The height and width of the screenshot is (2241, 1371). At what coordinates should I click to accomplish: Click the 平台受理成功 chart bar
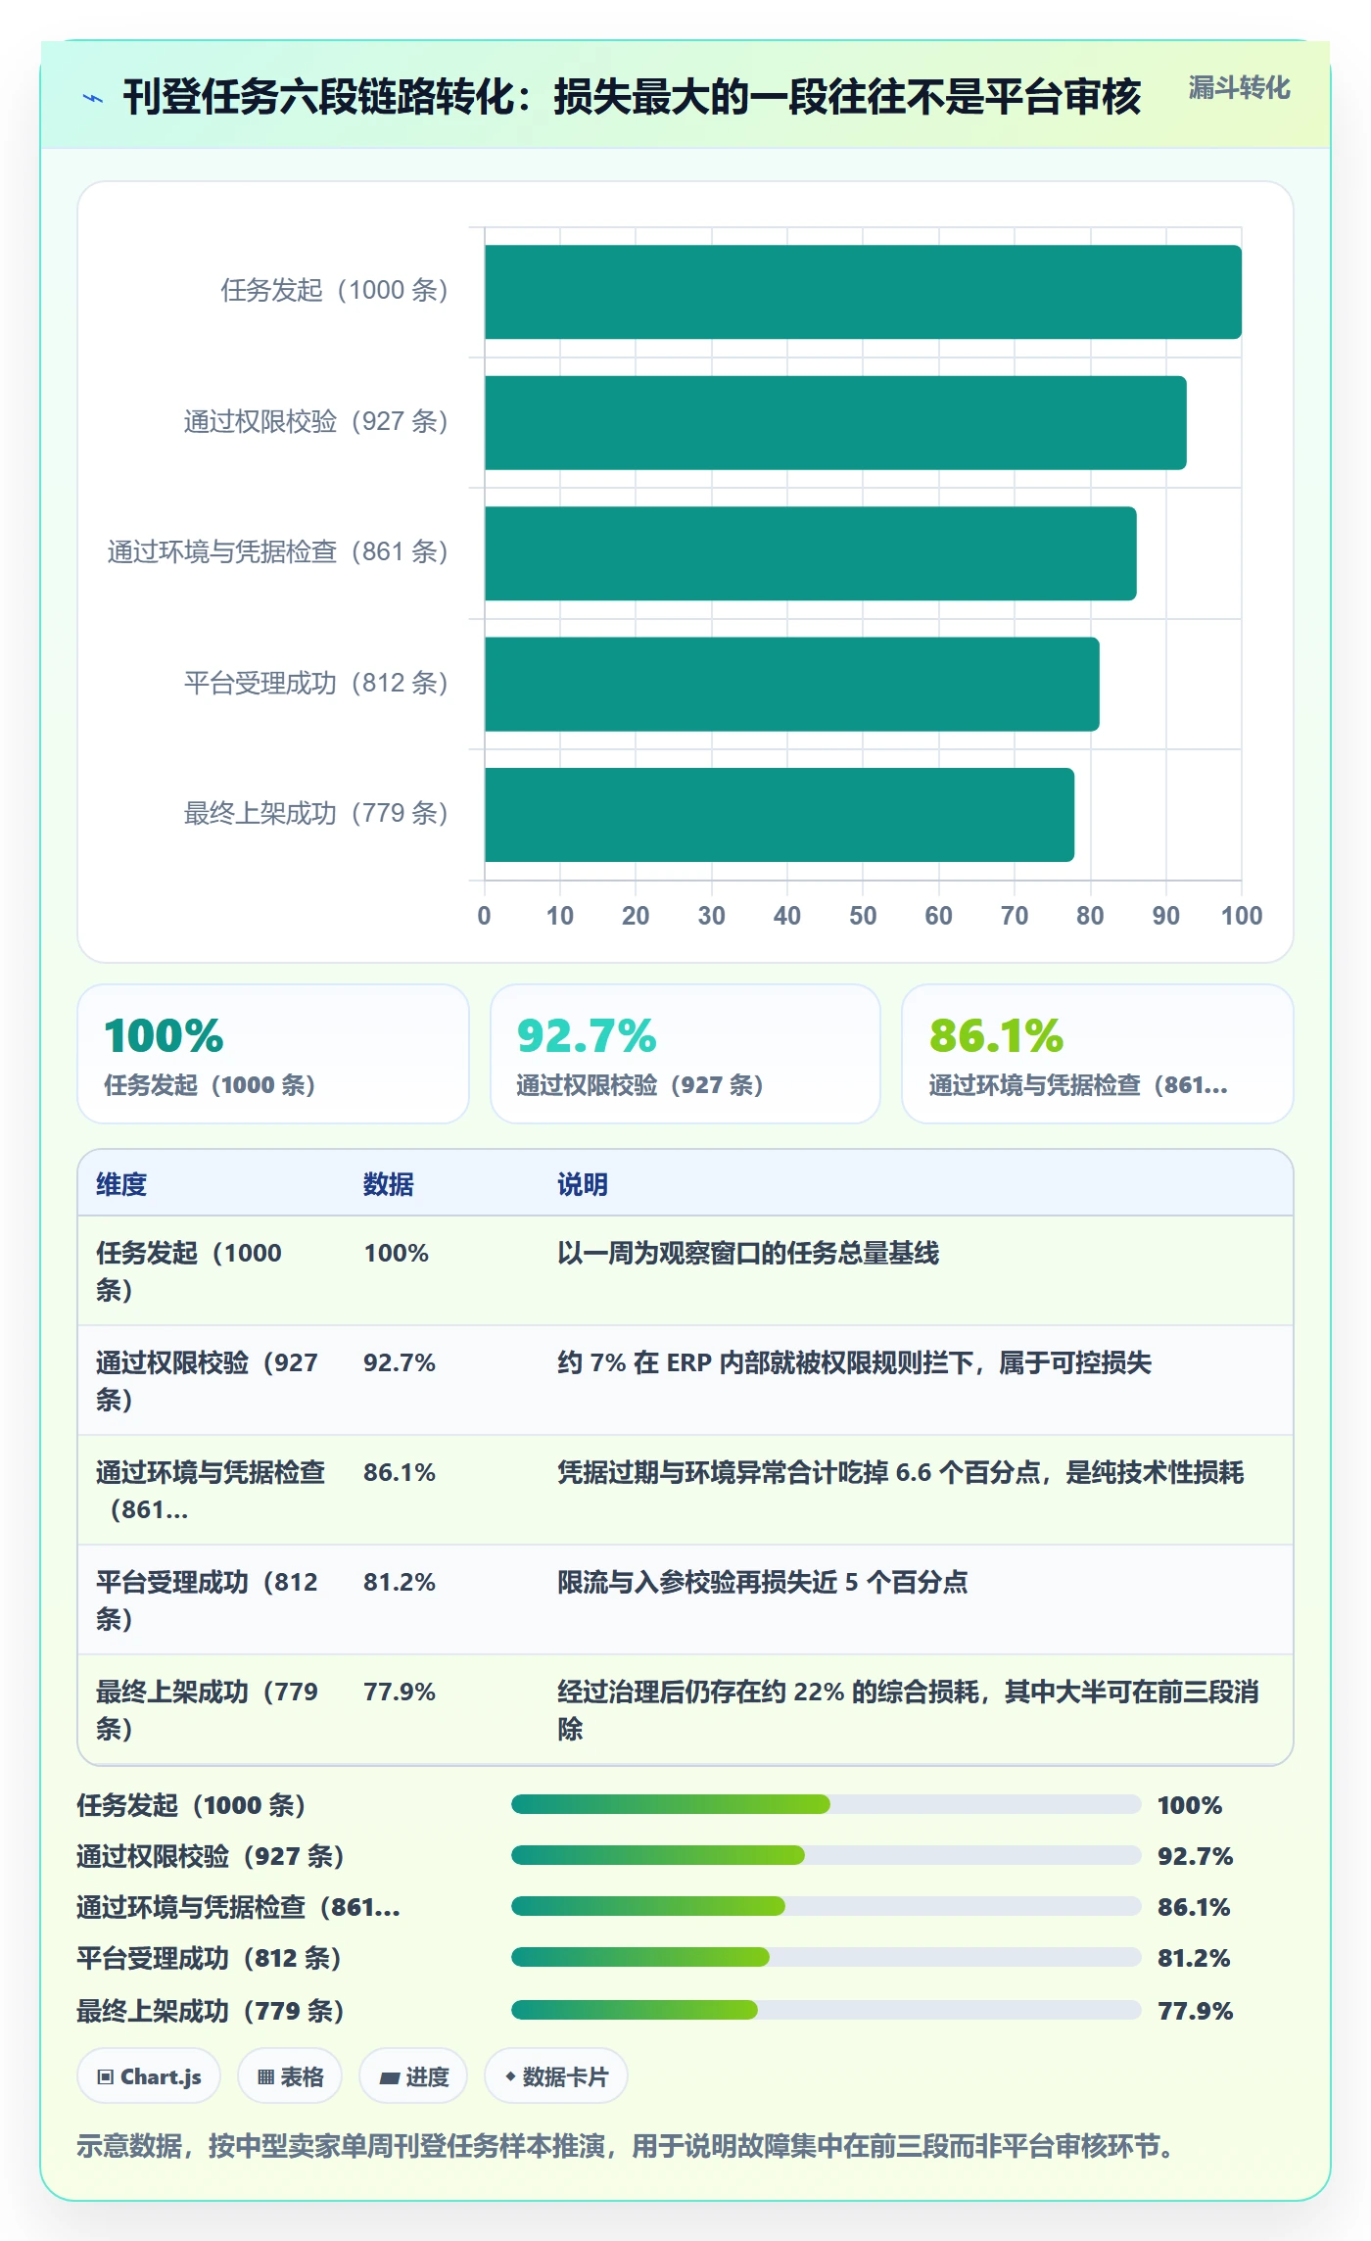[792, 685]
